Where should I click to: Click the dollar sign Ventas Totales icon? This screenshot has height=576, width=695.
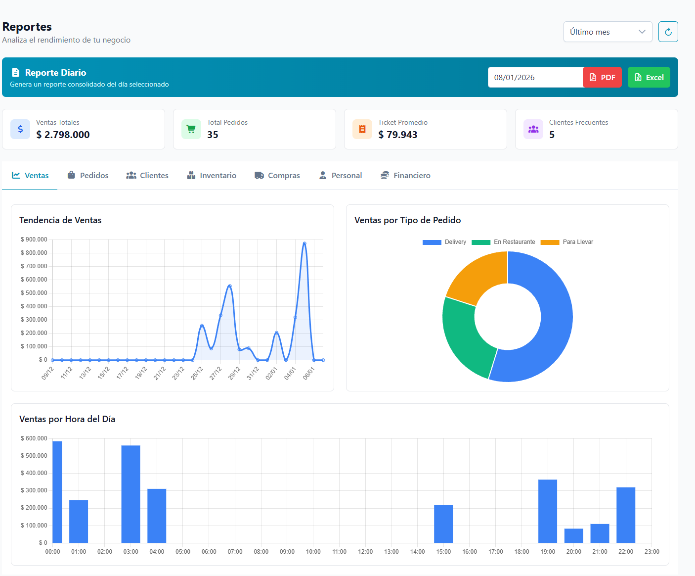[x=20, y=129]
